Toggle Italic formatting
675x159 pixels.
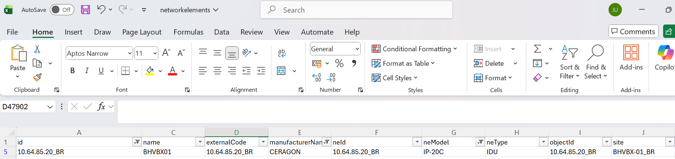(x=87, y=71)
